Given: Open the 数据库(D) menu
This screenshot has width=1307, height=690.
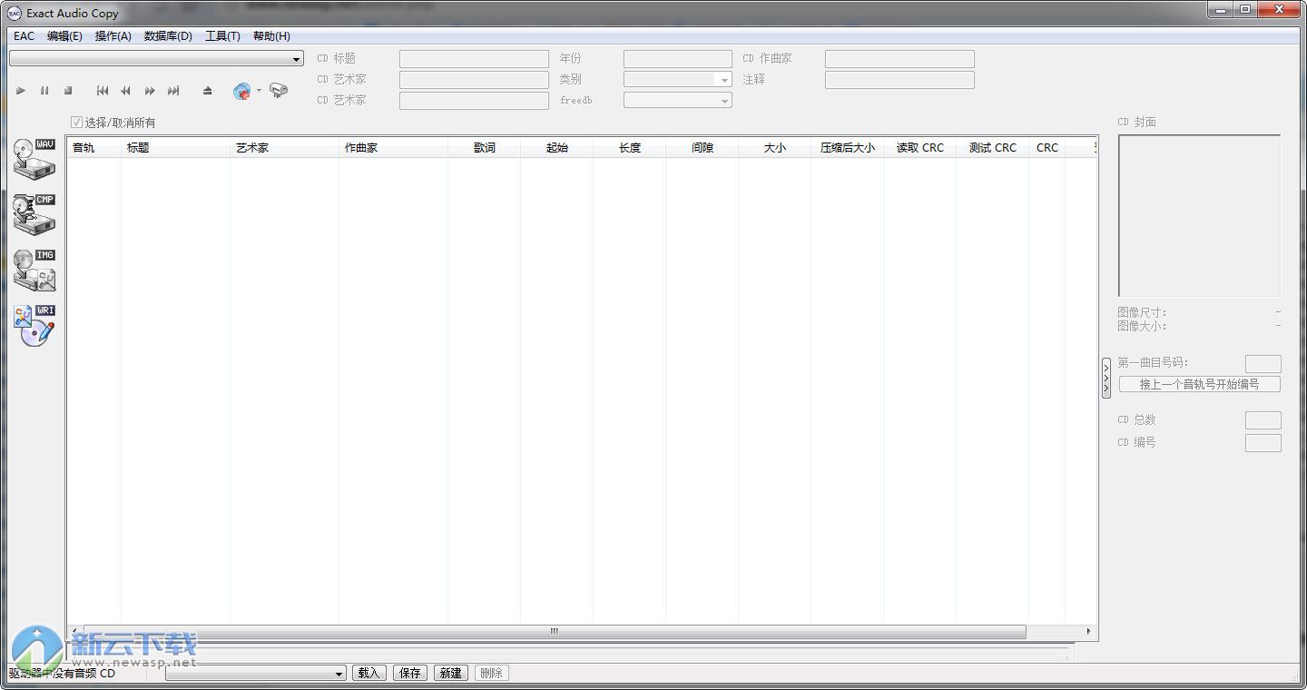Looking at the screenshot, I should [x=168, y=36].
